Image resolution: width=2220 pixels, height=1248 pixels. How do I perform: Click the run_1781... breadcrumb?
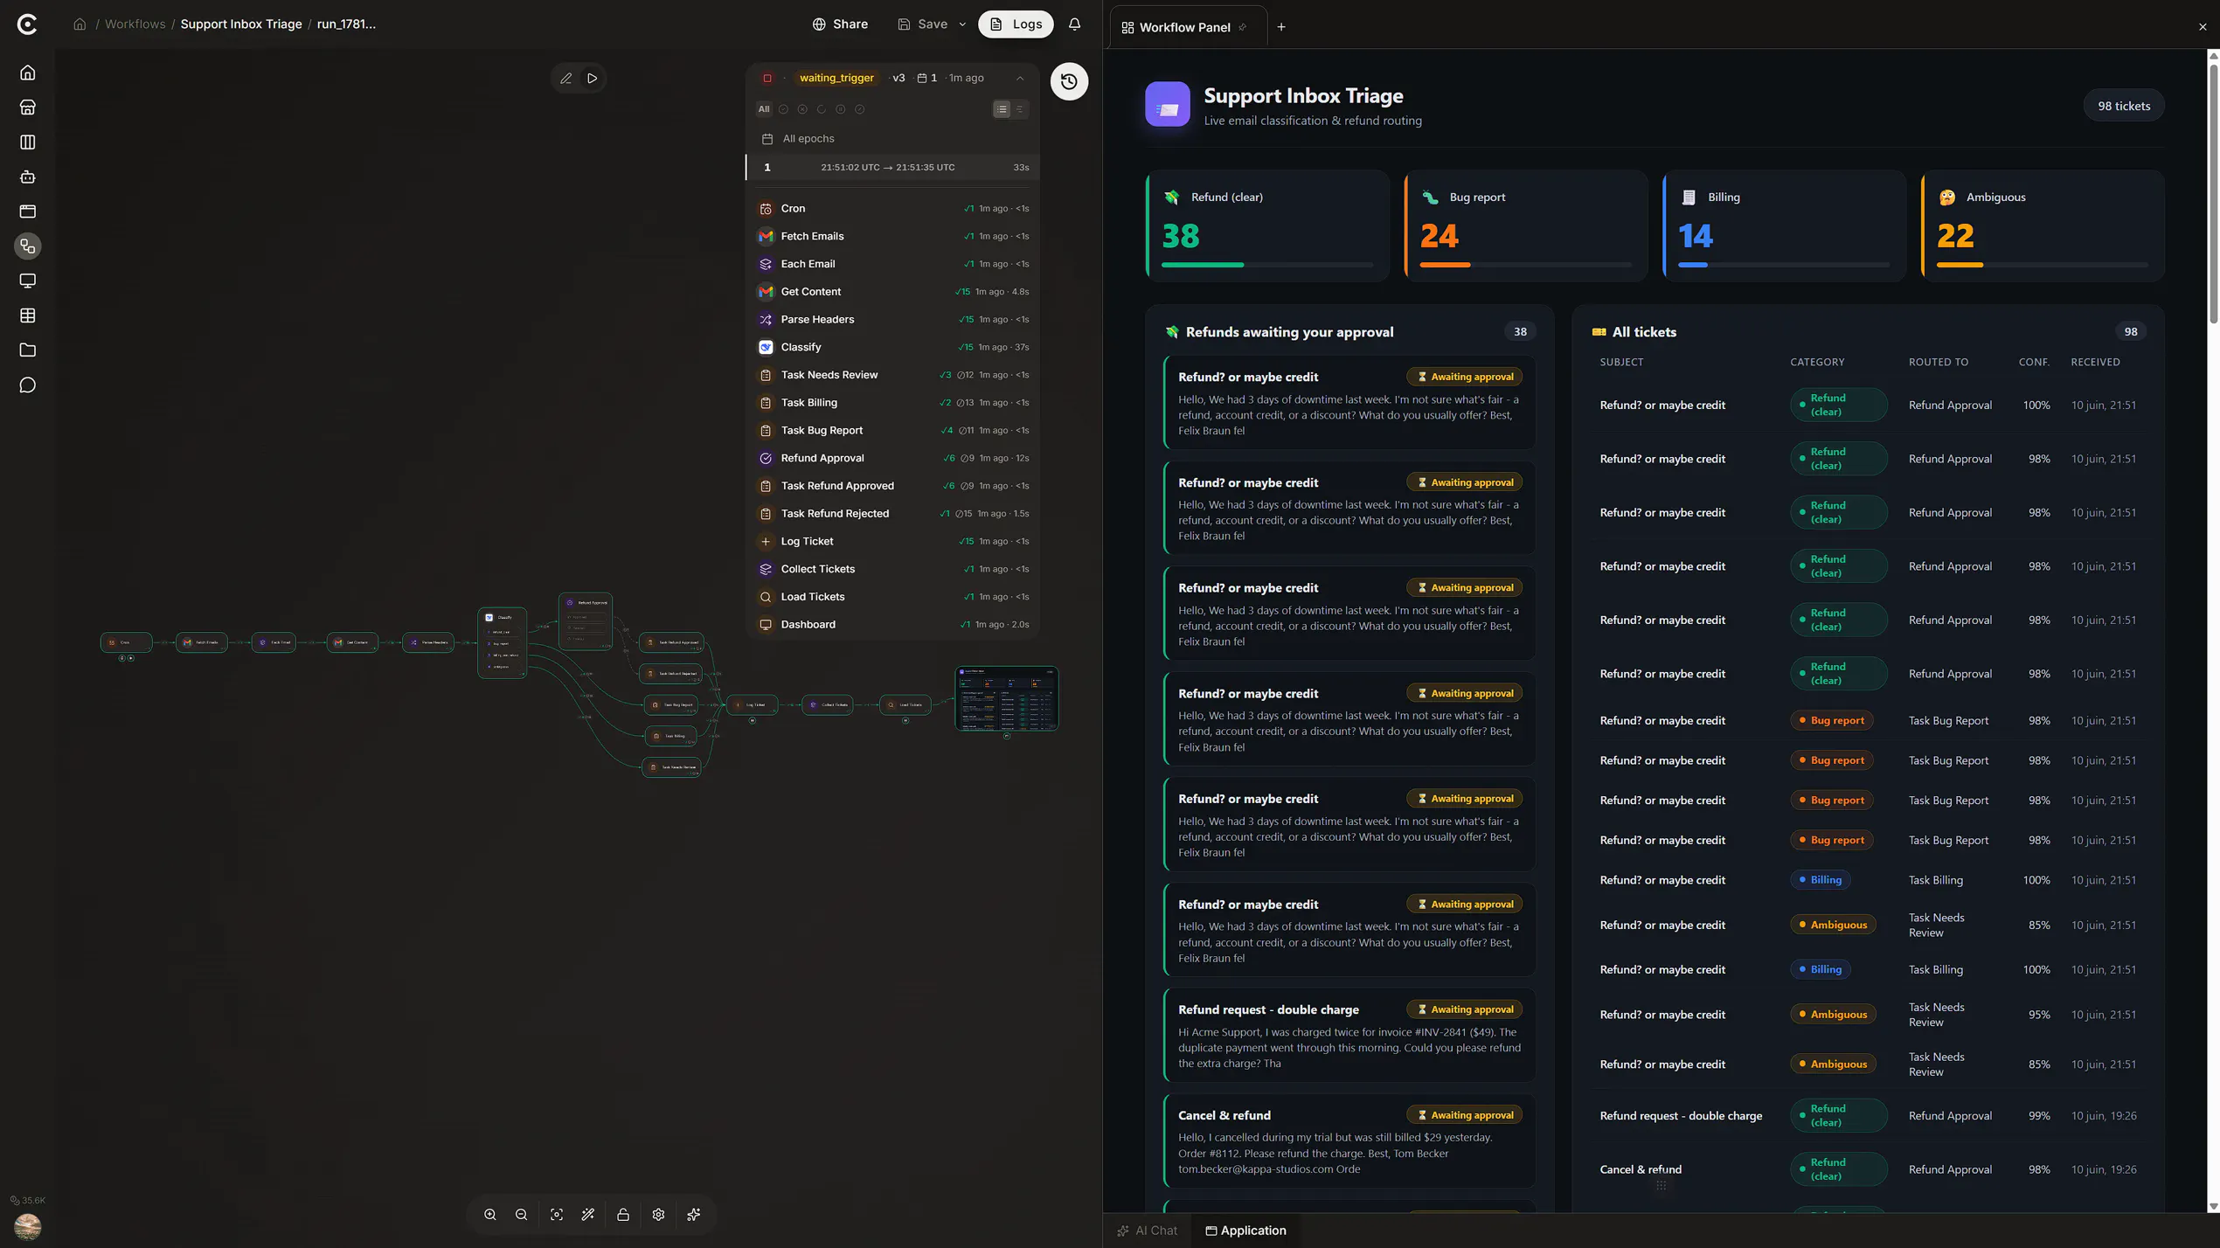(x=346, y=24)
